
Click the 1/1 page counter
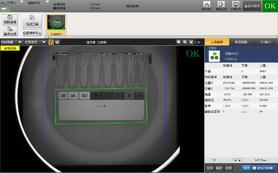pos(214,160)
